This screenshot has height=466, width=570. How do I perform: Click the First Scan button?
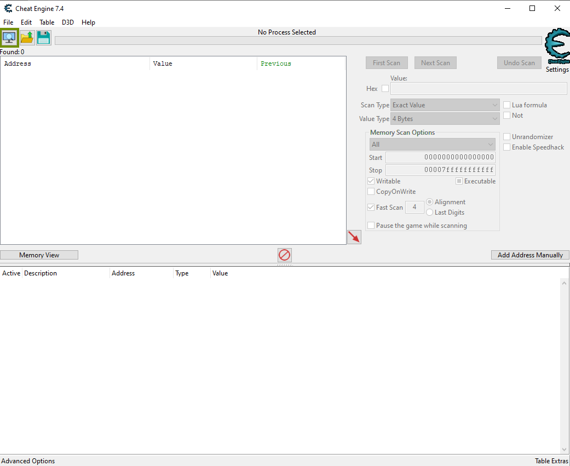387,63
